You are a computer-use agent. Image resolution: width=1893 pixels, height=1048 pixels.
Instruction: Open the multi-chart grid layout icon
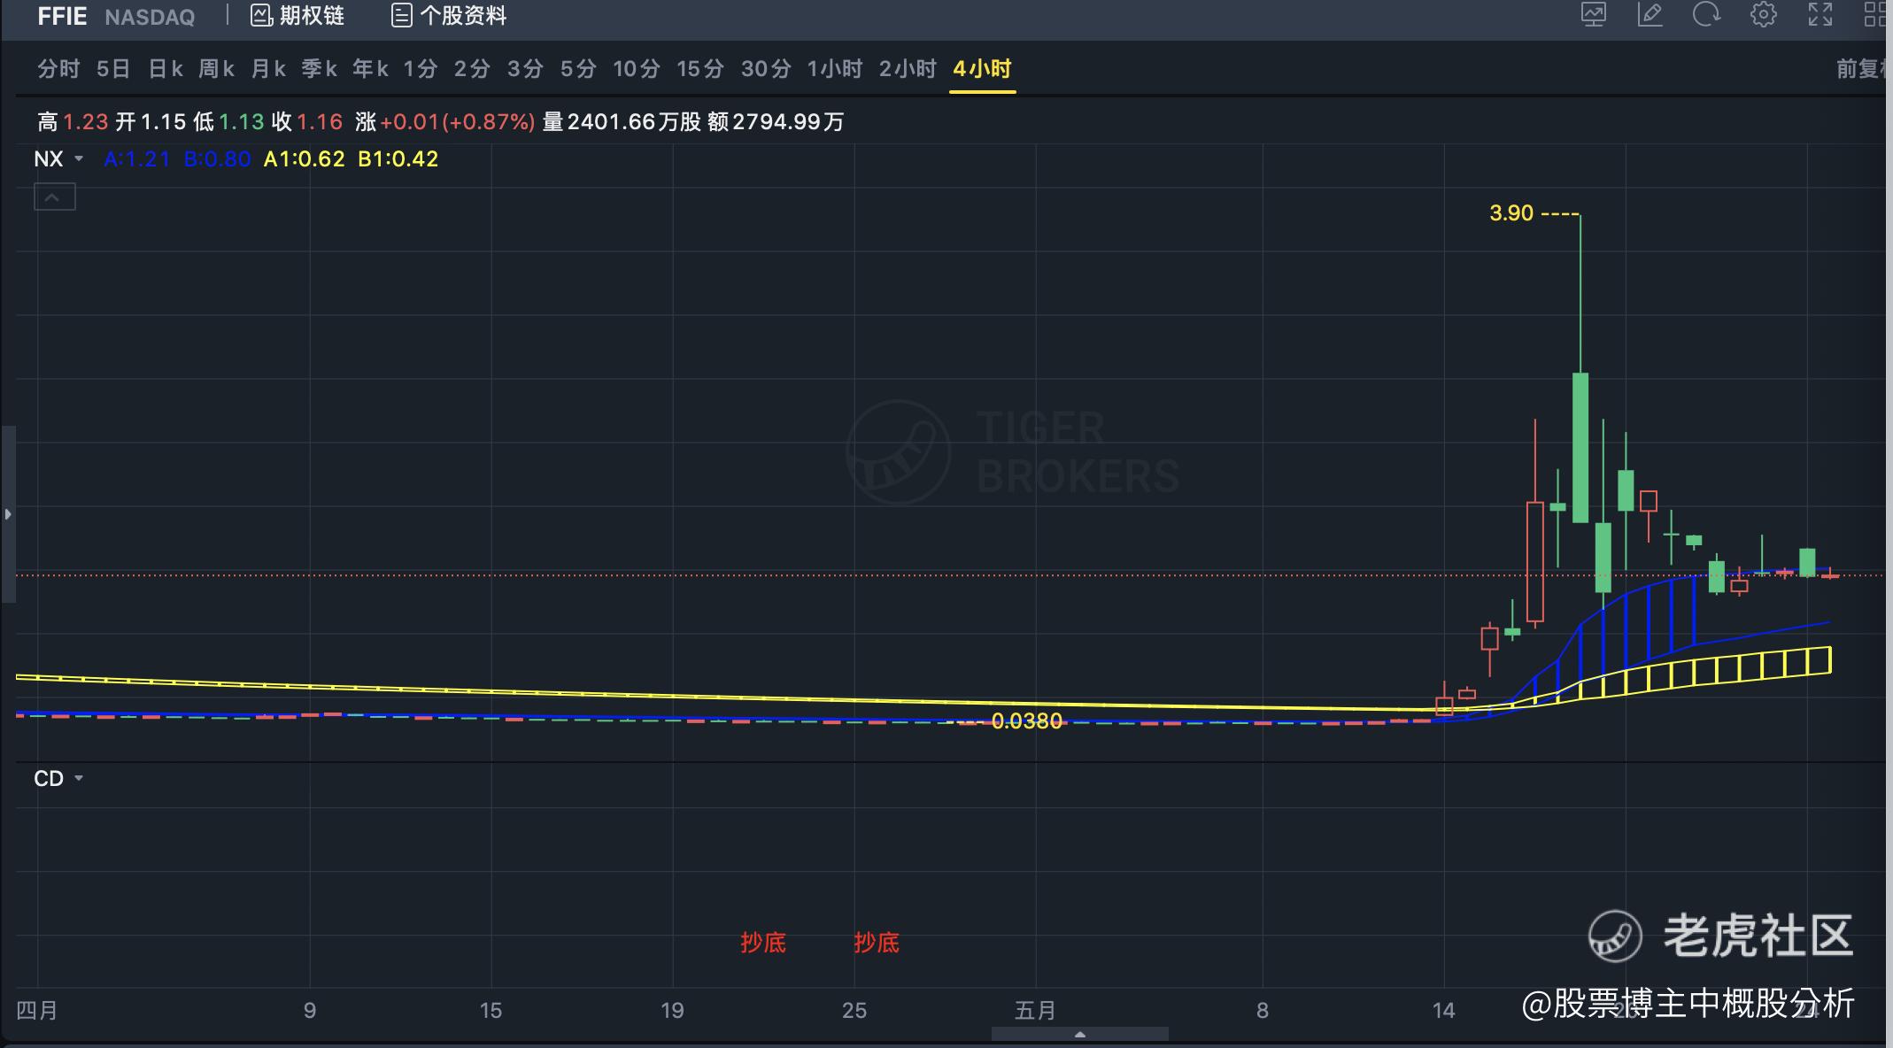(1875, 15)
